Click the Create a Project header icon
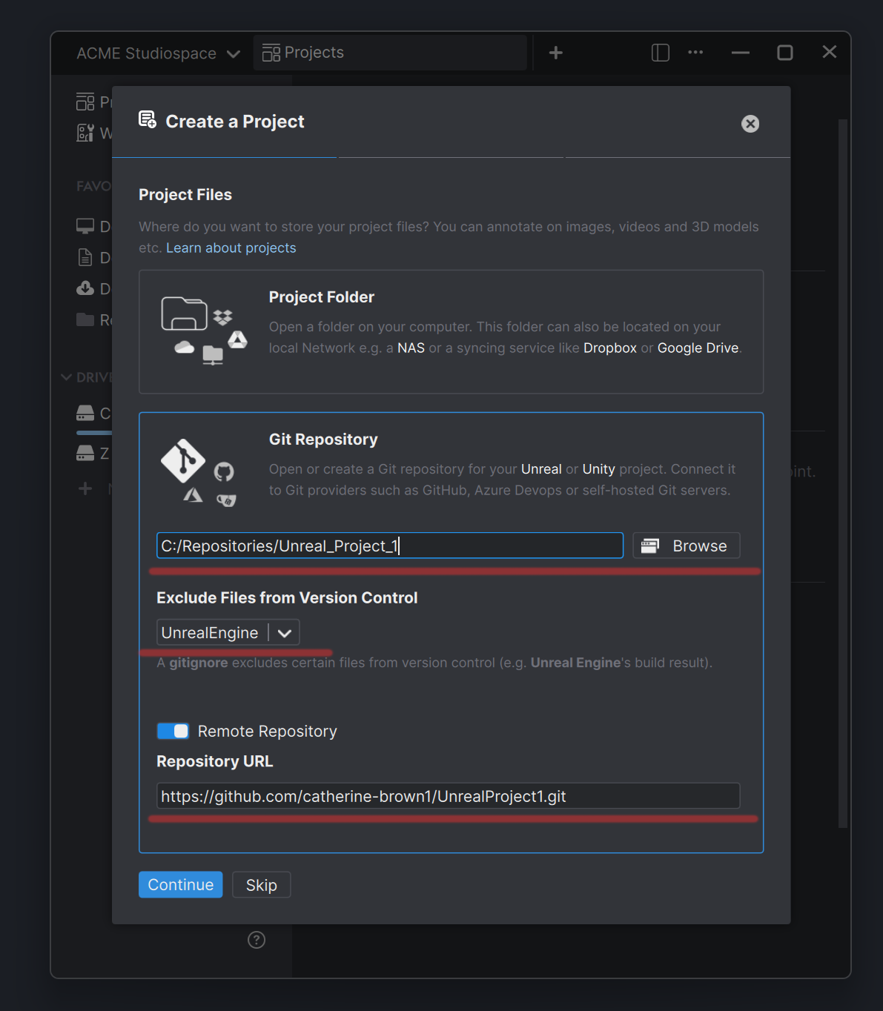 coord(148,120)
